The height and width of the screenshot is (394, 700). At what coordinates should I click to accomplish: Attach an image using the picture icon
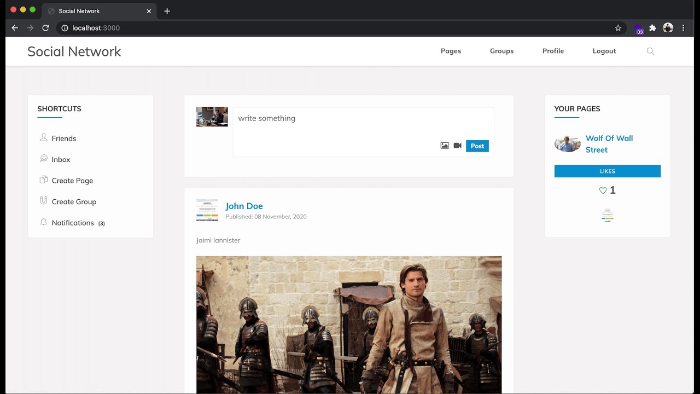tap(445, 146)
